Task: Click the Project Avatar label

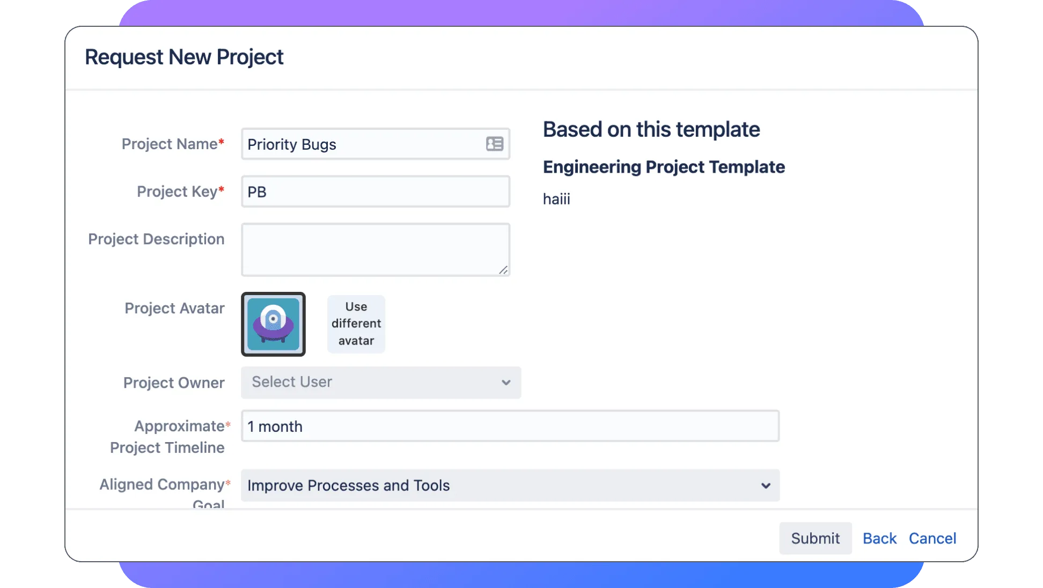Action: coord(174,308)
